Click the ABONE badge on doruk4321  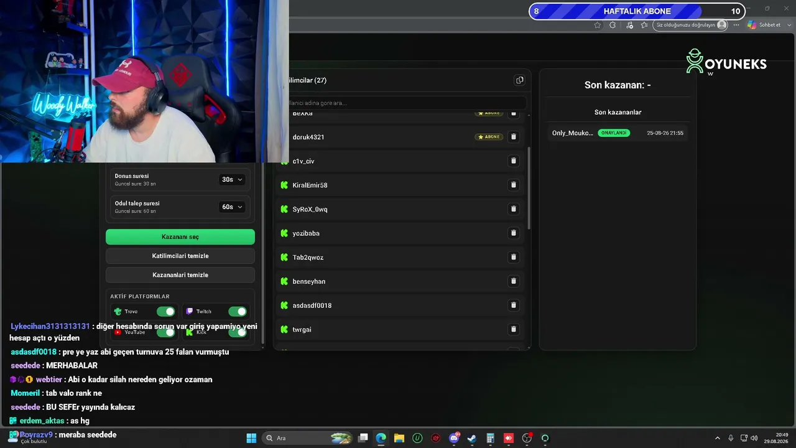point(489,137)
